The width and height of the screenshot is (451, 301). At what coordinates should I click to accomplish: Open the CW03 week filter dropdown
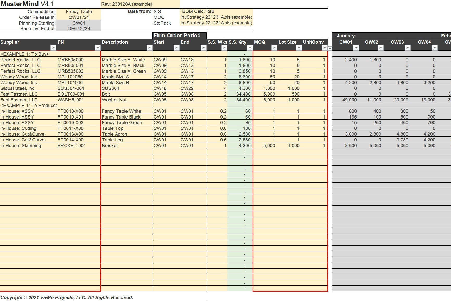(x=407, y=48)
